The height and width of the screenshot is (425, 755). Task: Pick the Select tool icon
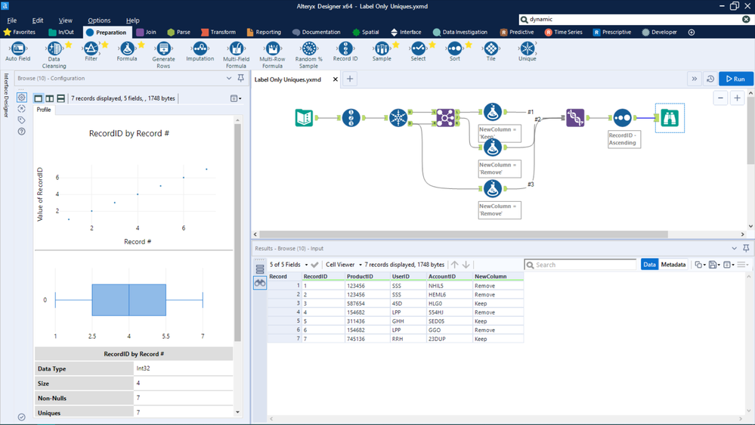(x=418, y=48)
